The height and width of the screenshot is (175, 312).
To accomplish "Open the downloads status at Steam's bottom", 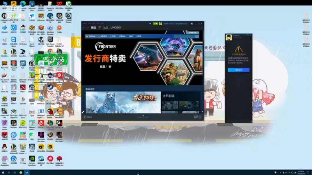I will [143, 116].
